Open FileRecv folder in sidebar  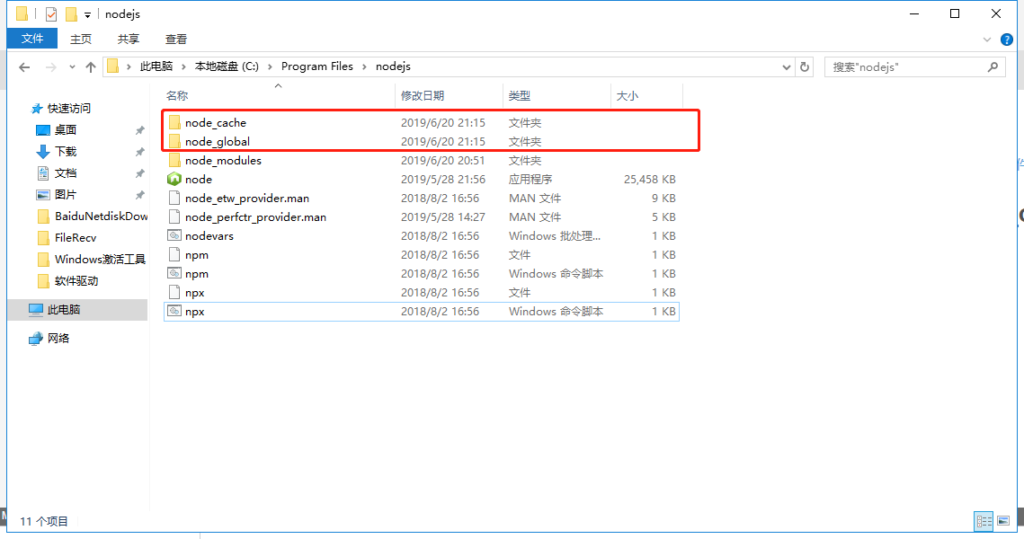76,237
